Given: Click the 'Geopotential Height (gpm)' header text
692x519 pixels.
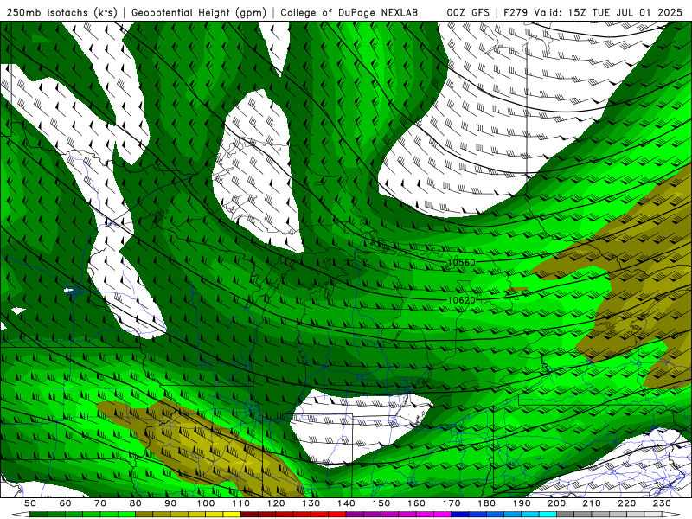Looking at the screenshot, I should click(199, 12).
